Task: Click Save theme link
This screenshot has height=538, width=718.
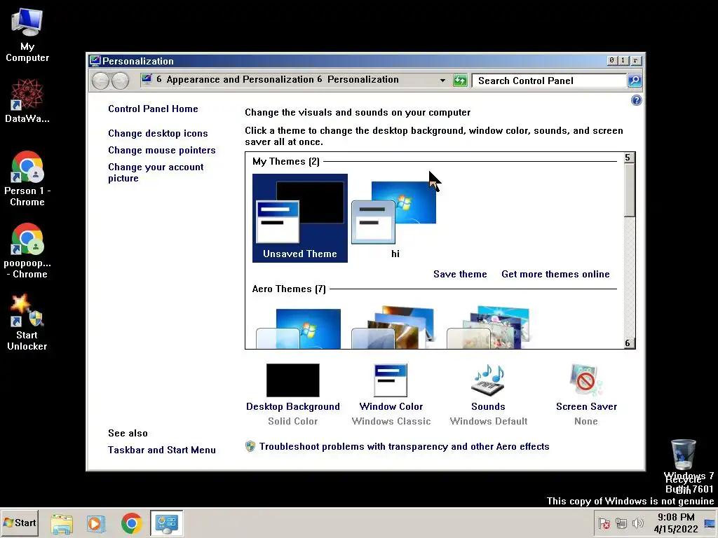Action: (460, 275)
